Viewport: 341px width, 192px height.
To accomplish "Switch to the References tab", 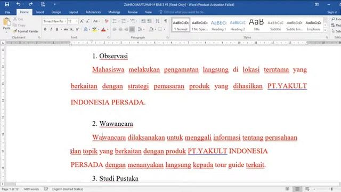I will click(x=93, y=12).
